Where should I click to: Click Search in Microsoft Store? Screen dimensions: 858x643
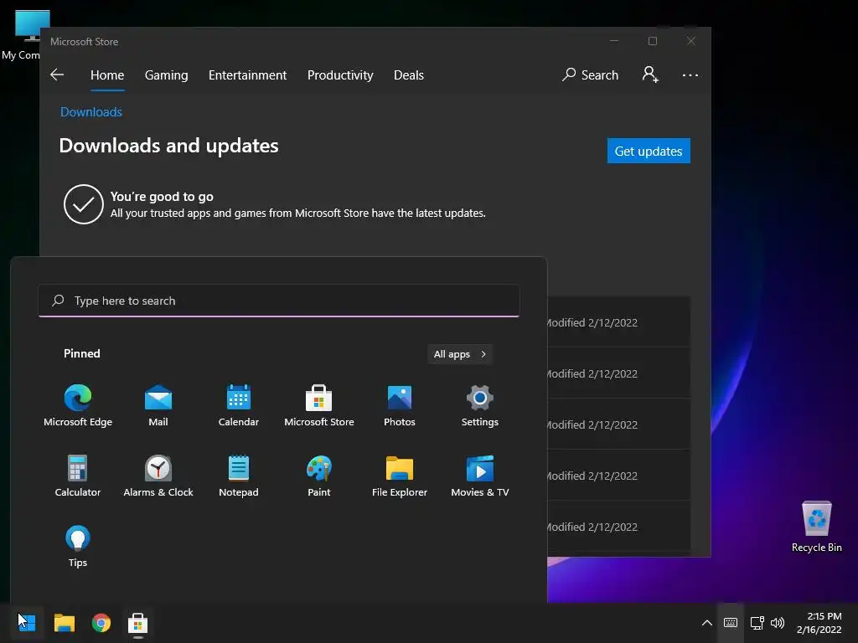[591, 75]
